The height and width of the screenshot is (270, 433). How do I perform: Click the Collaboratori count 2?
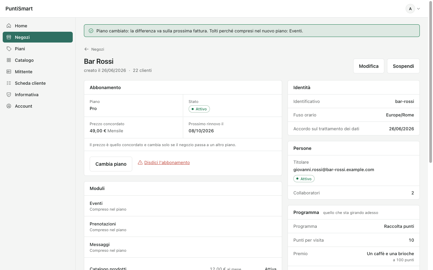pos(413,193)
